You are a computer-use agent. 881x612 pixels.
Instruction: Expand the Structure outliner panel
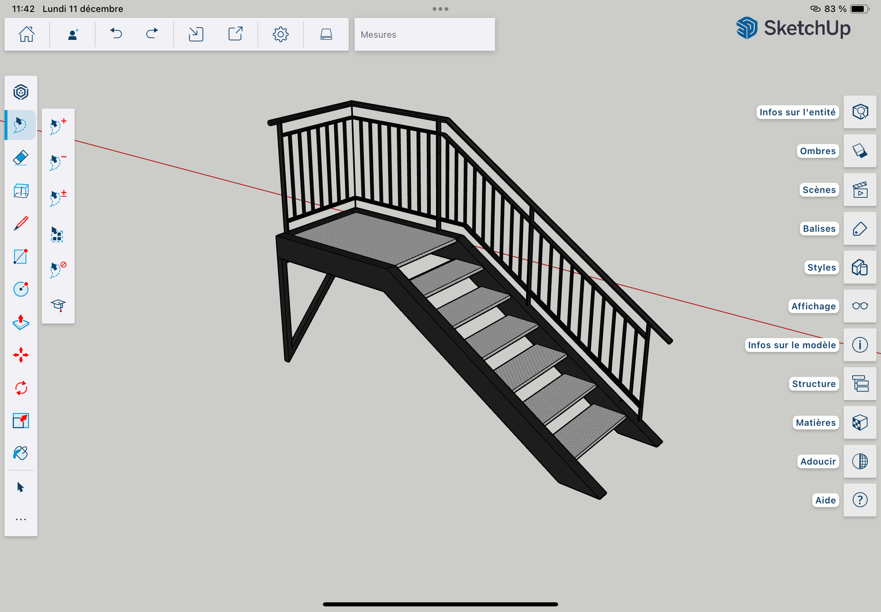859,384
